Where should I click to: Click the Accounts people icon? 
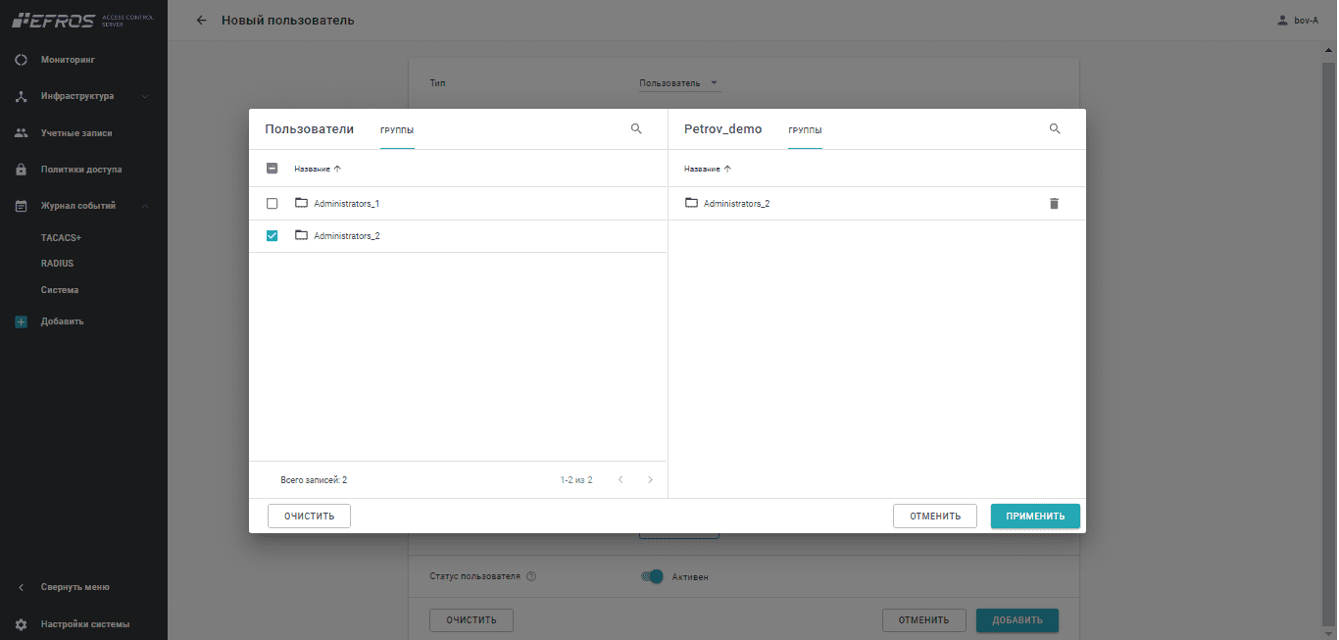coord(21,132)
